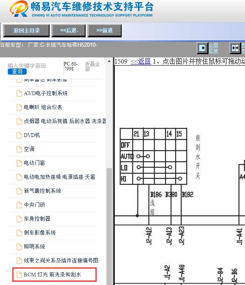Click the J2-A13 connector label
The height and width of the screenshot is (285, 245).
tap(169, 236)
